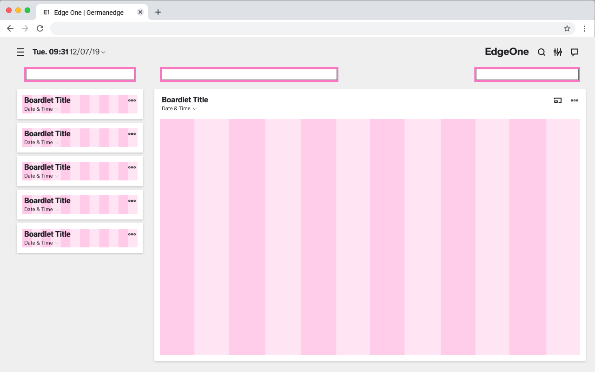This screenshot has width=595, height=372.
Task: Expand fourth sidebar boardlet Date & Time dropdown
Action: pyautogui.click(x=57, y=210)
